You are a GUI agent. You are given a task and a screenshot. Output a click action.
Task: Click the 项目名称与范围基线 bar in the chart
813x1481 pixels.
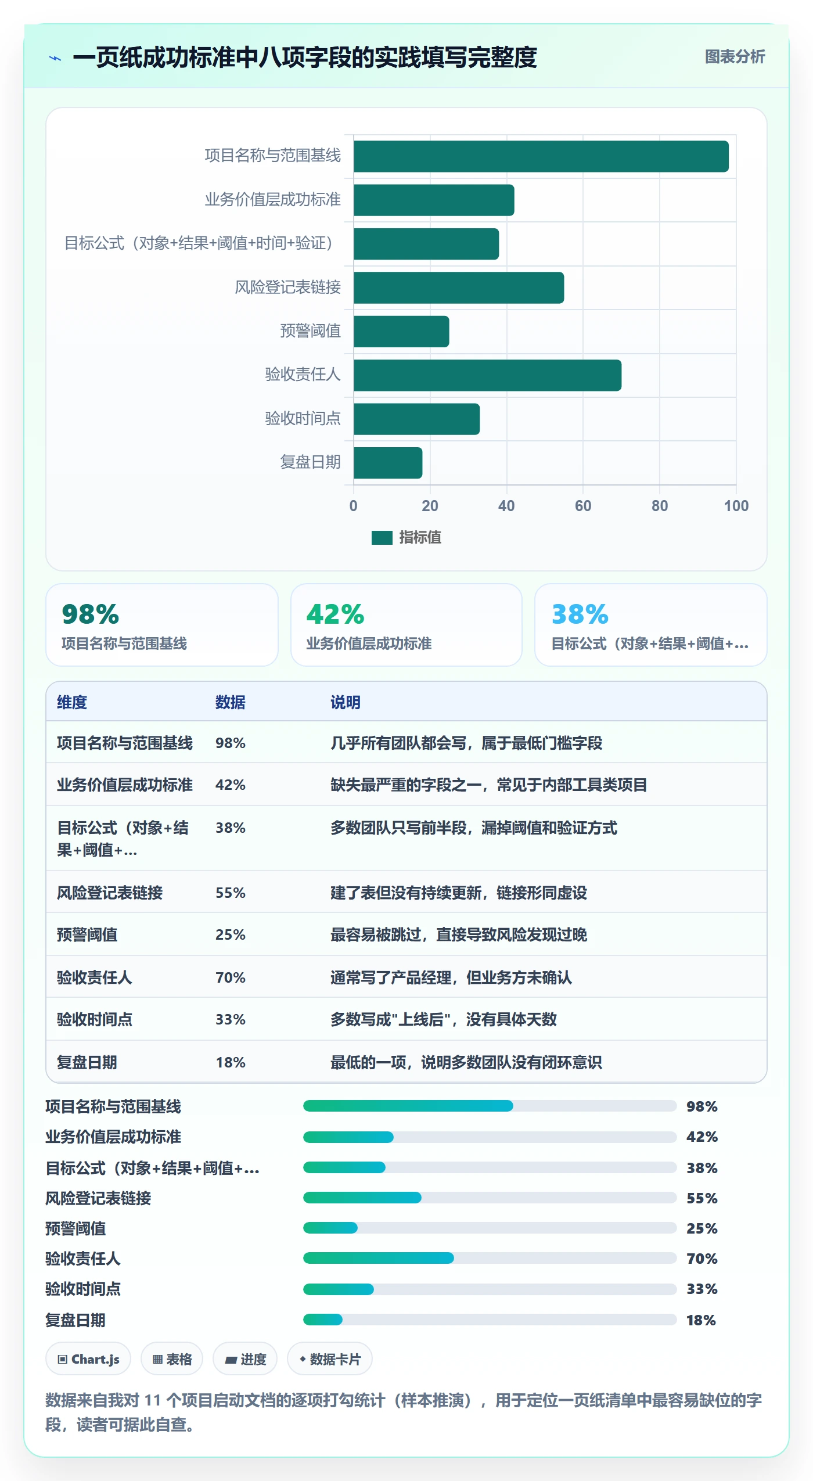click(541, 156)
